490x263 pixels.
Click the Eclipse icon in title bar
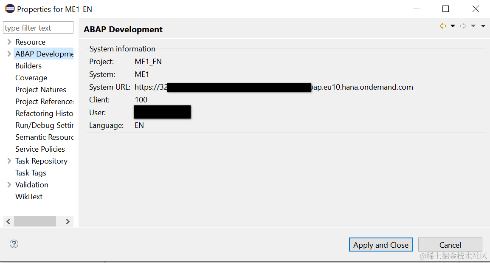[x=10, y=9]
